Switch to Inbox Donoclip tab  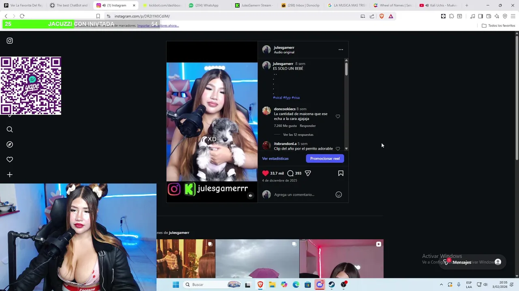point(300,5)
